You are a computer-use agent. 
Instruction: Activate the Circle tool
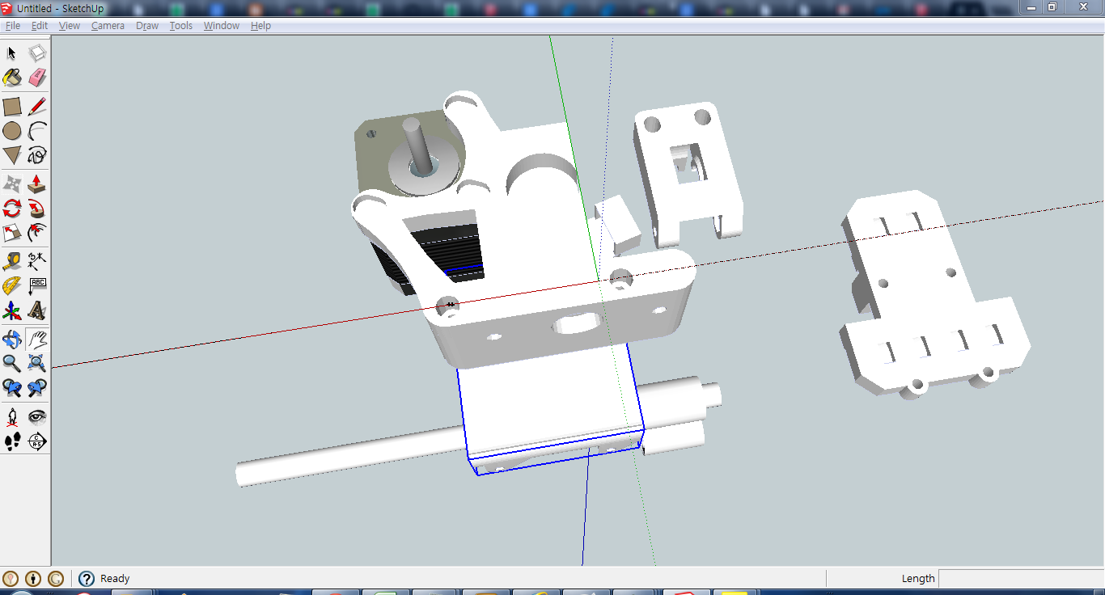(12, 130)
